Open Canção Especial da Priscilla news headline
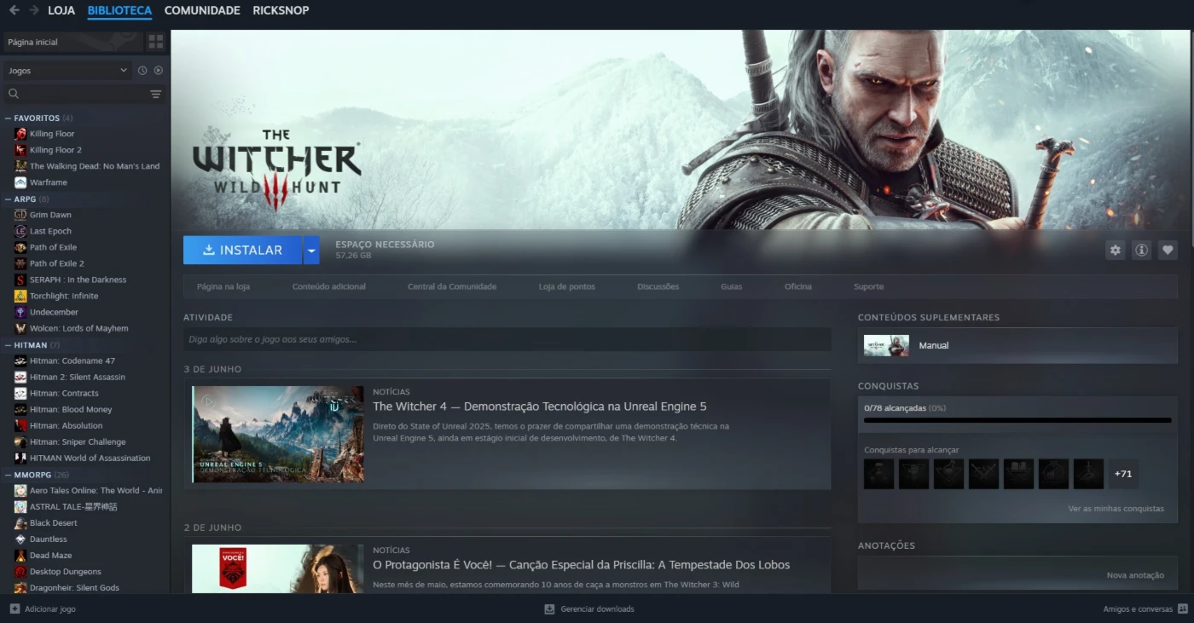Screen dimensions: 1194x623 click(582, 565)
